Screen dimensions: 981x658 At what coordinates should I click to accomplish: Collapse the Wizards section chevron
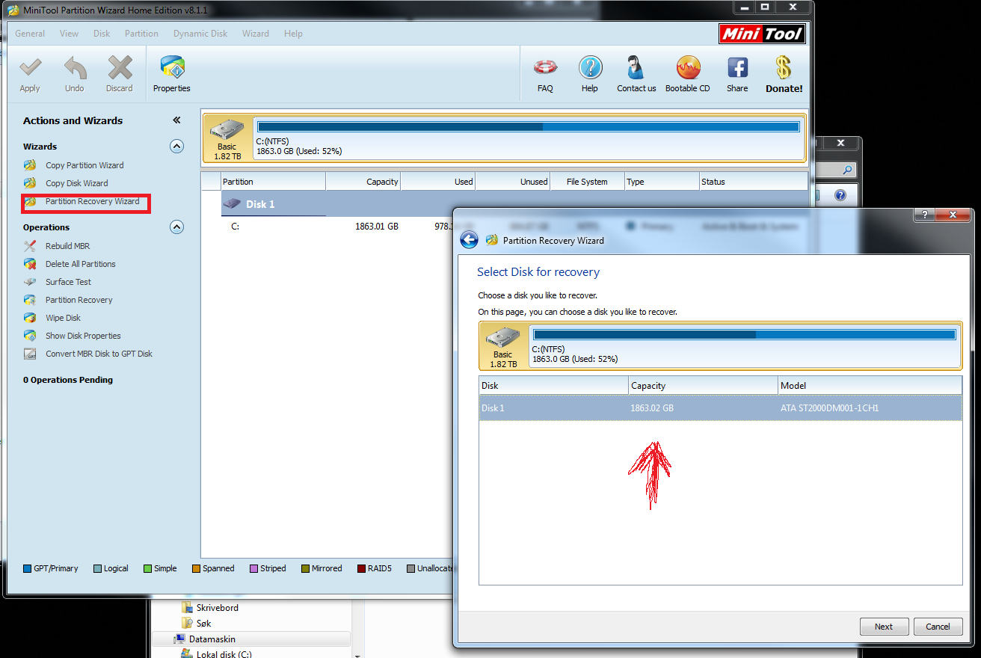[x=176, y=147]
